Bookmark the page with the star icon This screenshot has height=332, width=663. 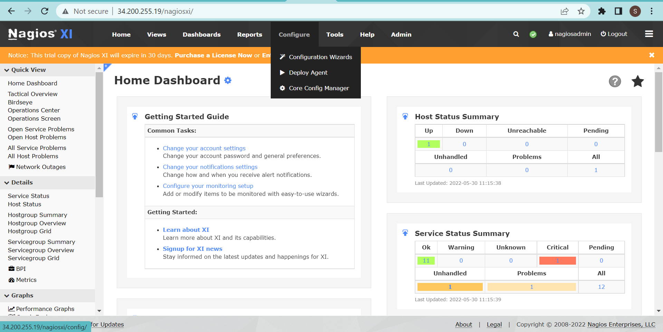pyautogui.click(x=581, y=11)
